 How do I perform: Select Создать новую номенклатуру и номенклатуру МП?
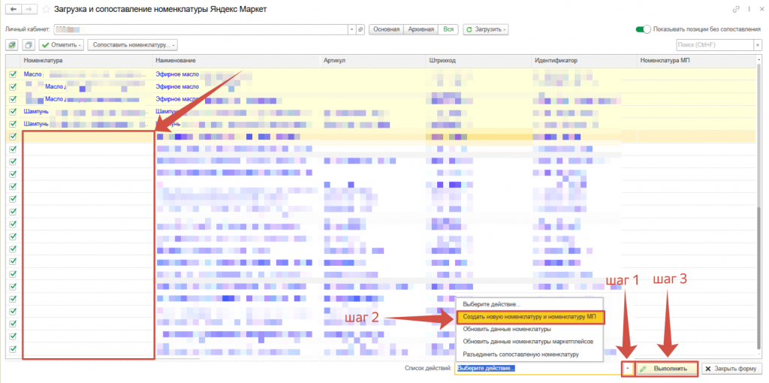tap(529, 317)
